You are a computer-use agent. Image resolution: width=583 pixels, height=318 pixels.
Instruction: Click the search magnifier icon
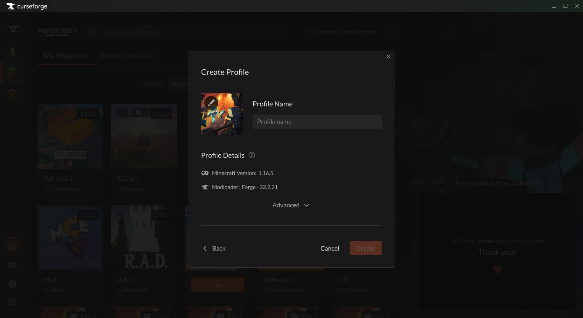[x=94, y=32]
